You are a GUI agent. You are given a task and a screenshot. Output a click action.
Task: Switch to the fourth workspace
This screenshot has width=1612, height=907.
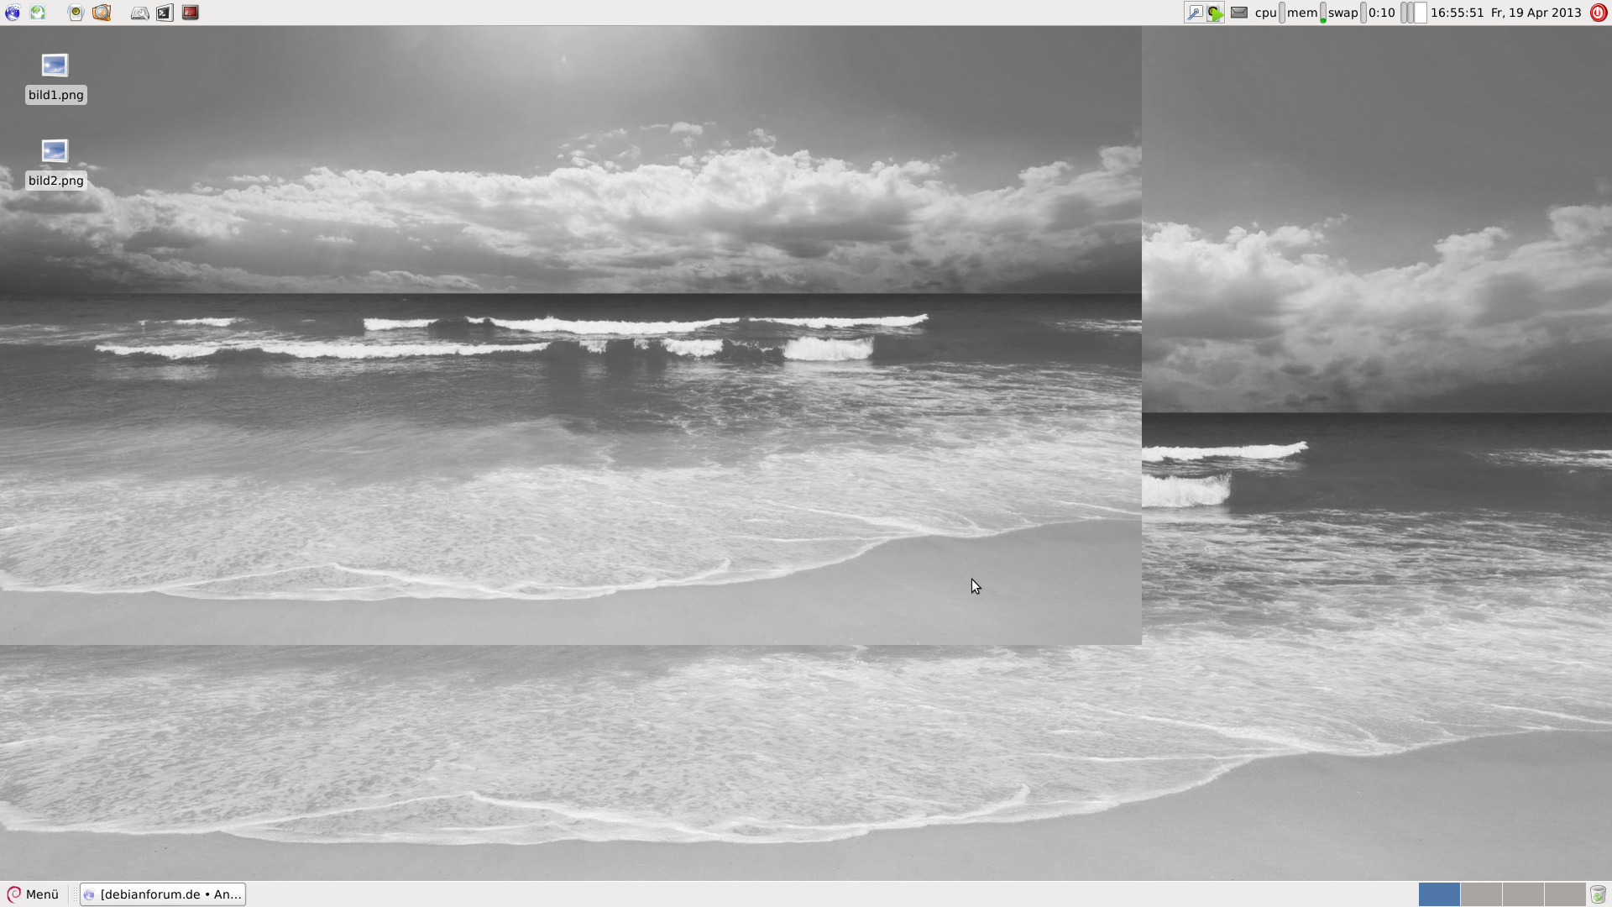pos(1564,894)
